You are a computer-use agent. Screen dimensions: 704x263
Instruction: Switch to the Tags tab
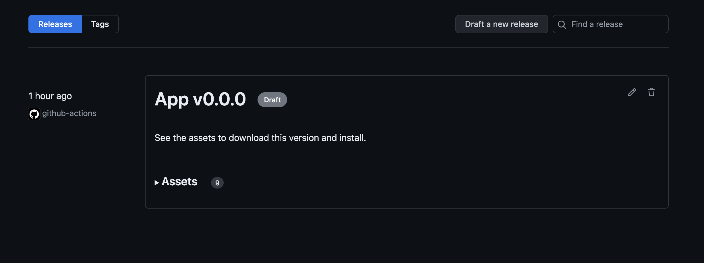tap(100, 24)
